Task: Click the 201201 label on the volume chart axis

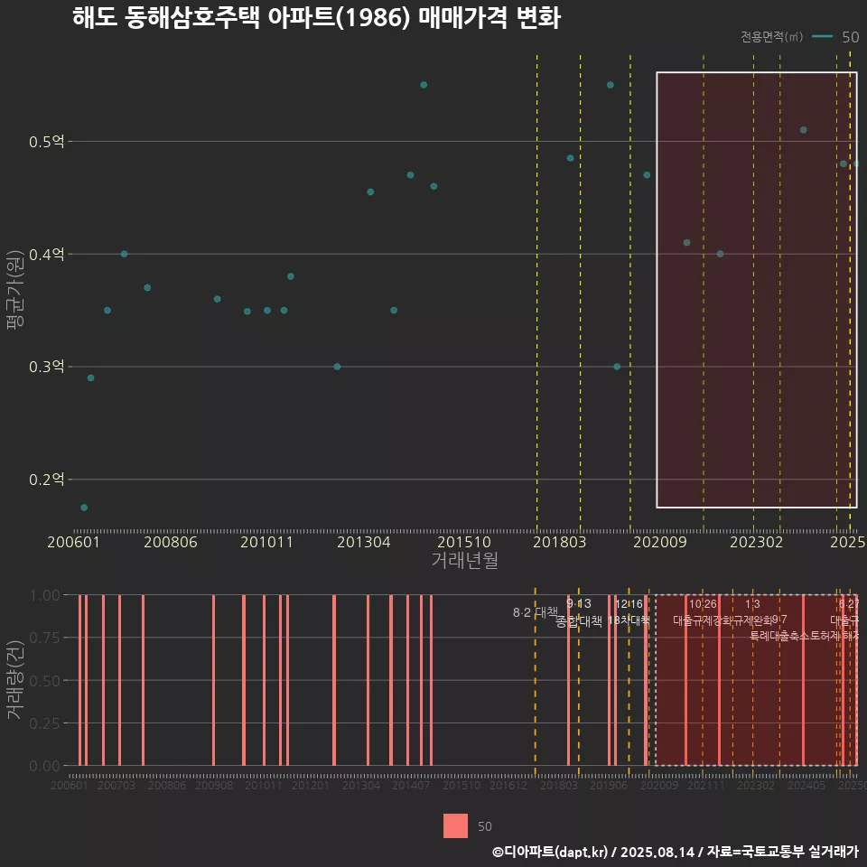Action: (x=310, y=785)
